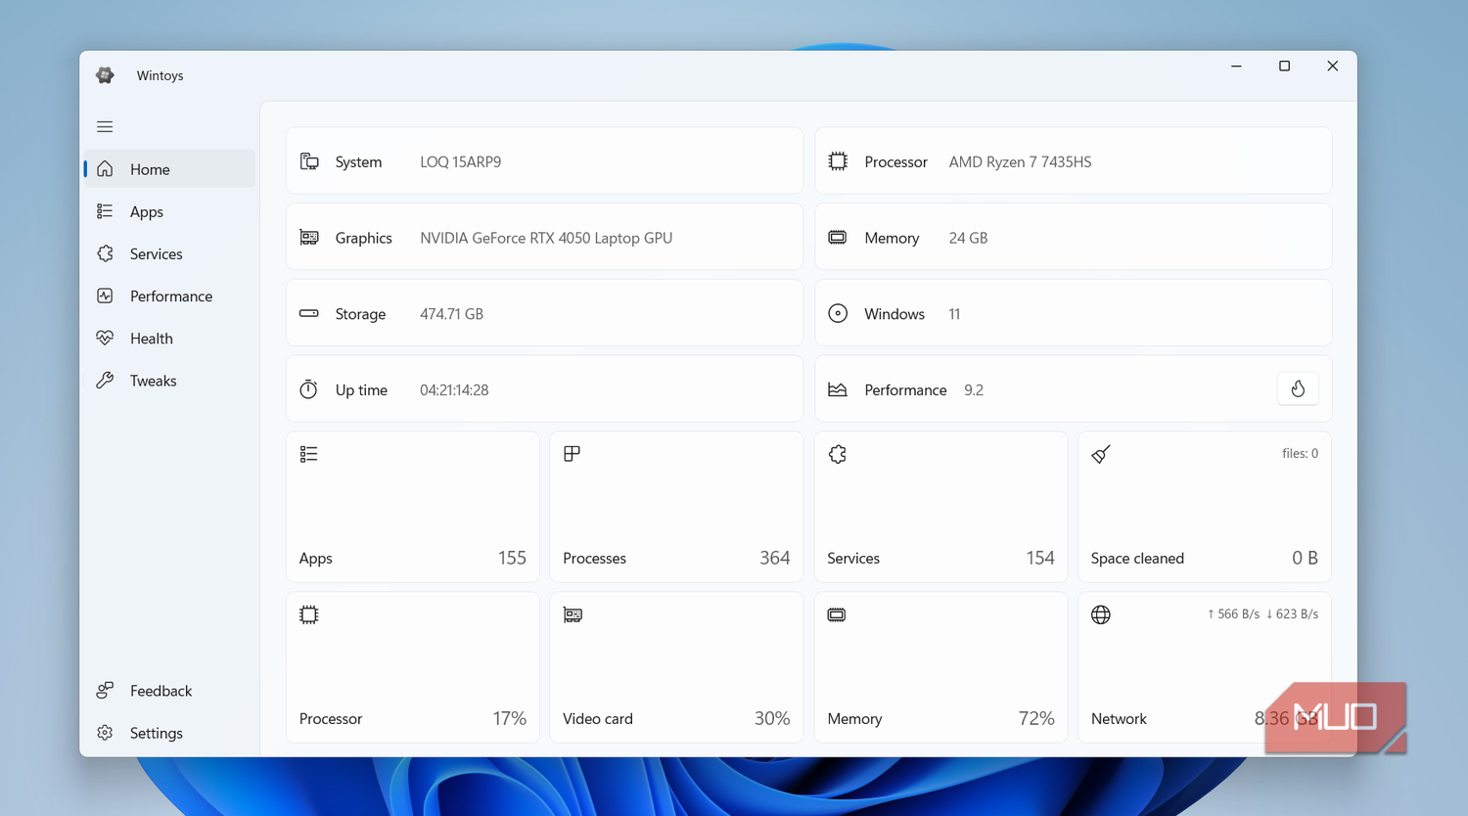Click the puzzle icon in Services tile
This screenshot has width=1468, height=816.
(x=838, y=454)
